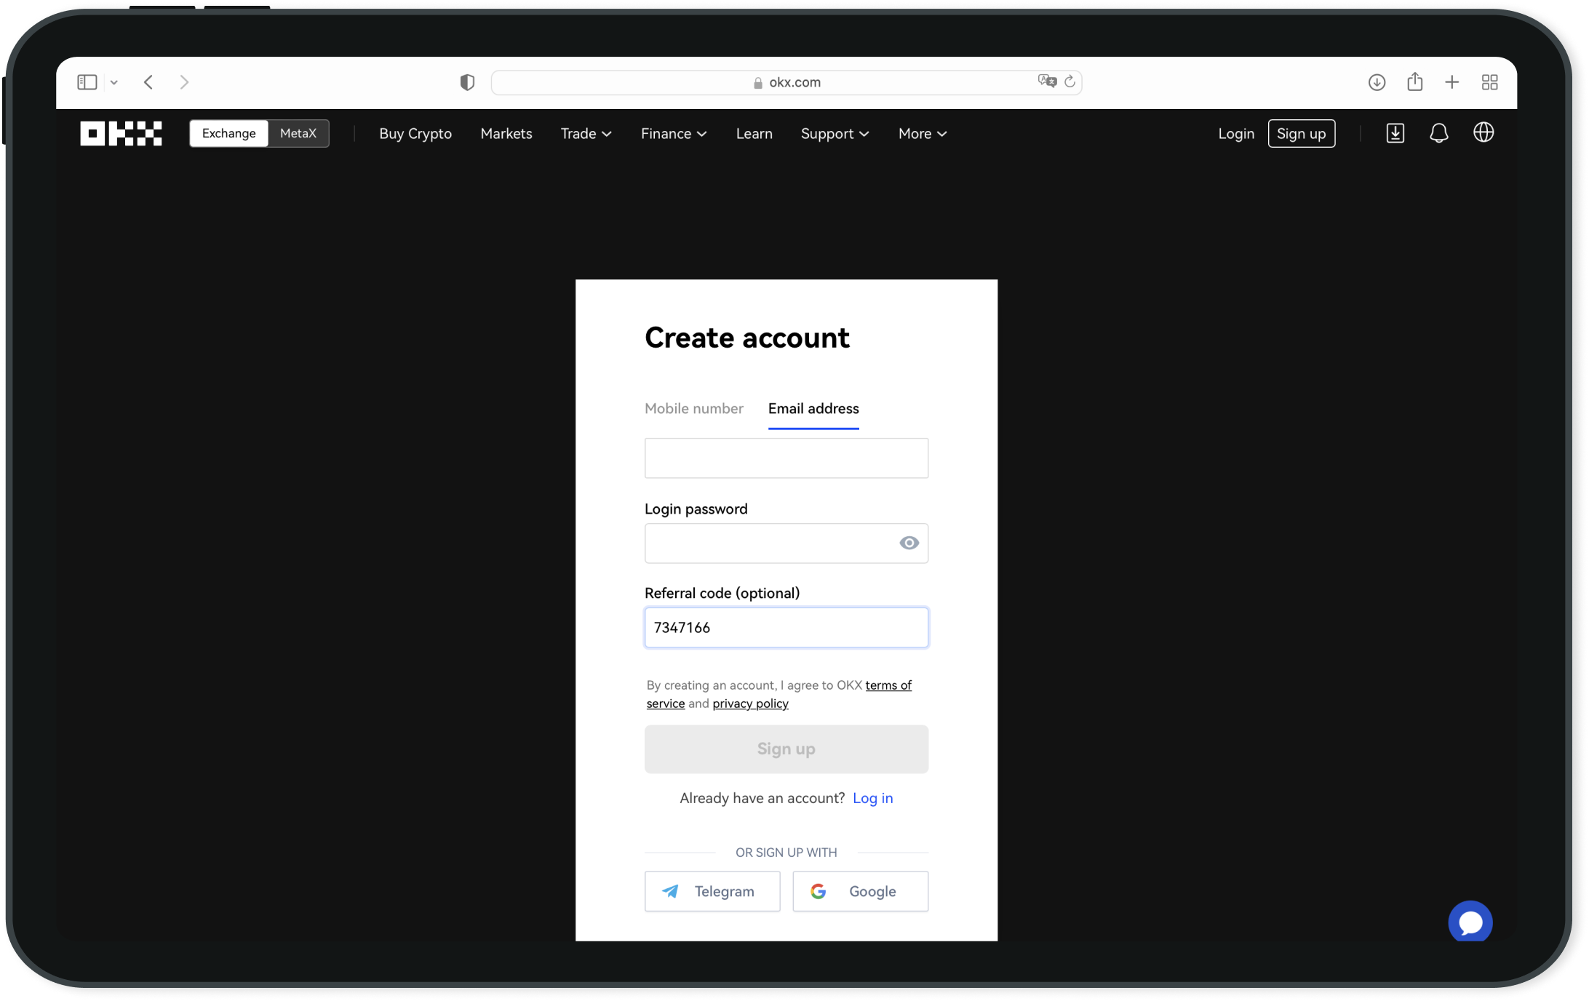This screenshot has height=1001, width=1589.
Task: Expand the Finance dropdown menu
Action: (x=674, y=134)
